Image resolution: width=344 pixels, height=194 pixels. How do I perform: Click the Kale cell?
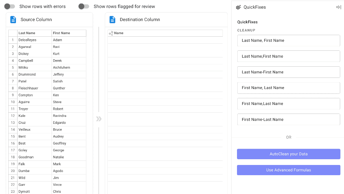[34, 116]
